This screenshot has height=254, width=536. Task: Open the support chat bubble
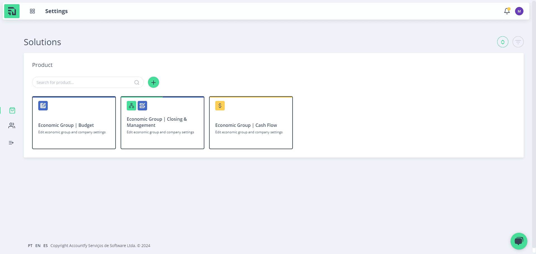519,241
